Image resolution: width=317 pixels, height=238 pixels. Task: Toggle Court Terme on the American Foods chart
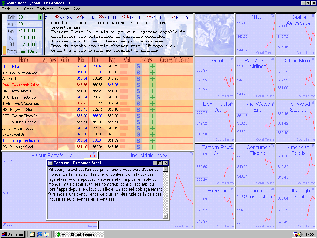306,183
